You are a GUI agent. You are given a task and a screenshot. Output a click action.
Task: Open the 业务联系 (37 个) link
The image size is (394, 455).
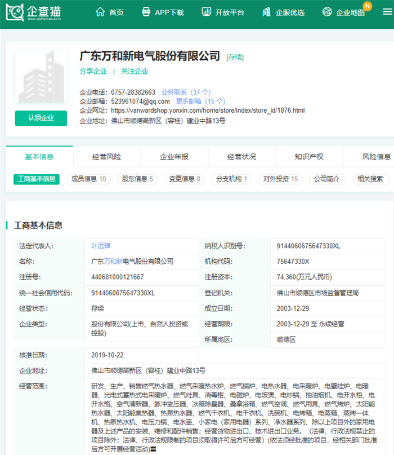[186, 92]
